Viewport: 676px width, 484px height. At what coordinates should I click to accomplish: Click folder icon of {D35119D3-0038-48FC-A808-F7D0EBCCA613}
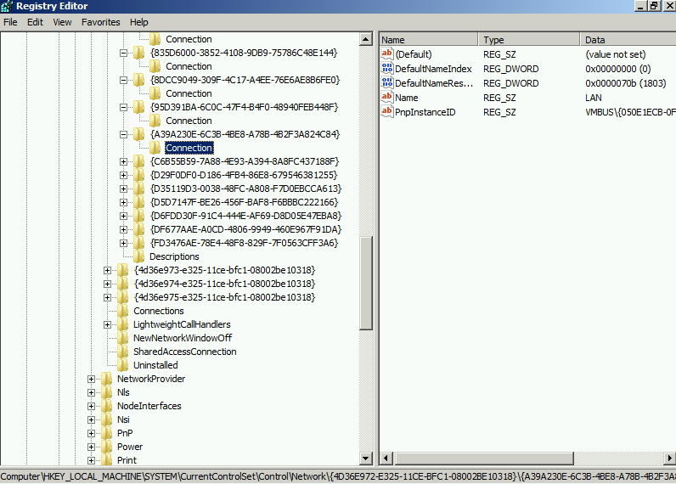(138, 189)
